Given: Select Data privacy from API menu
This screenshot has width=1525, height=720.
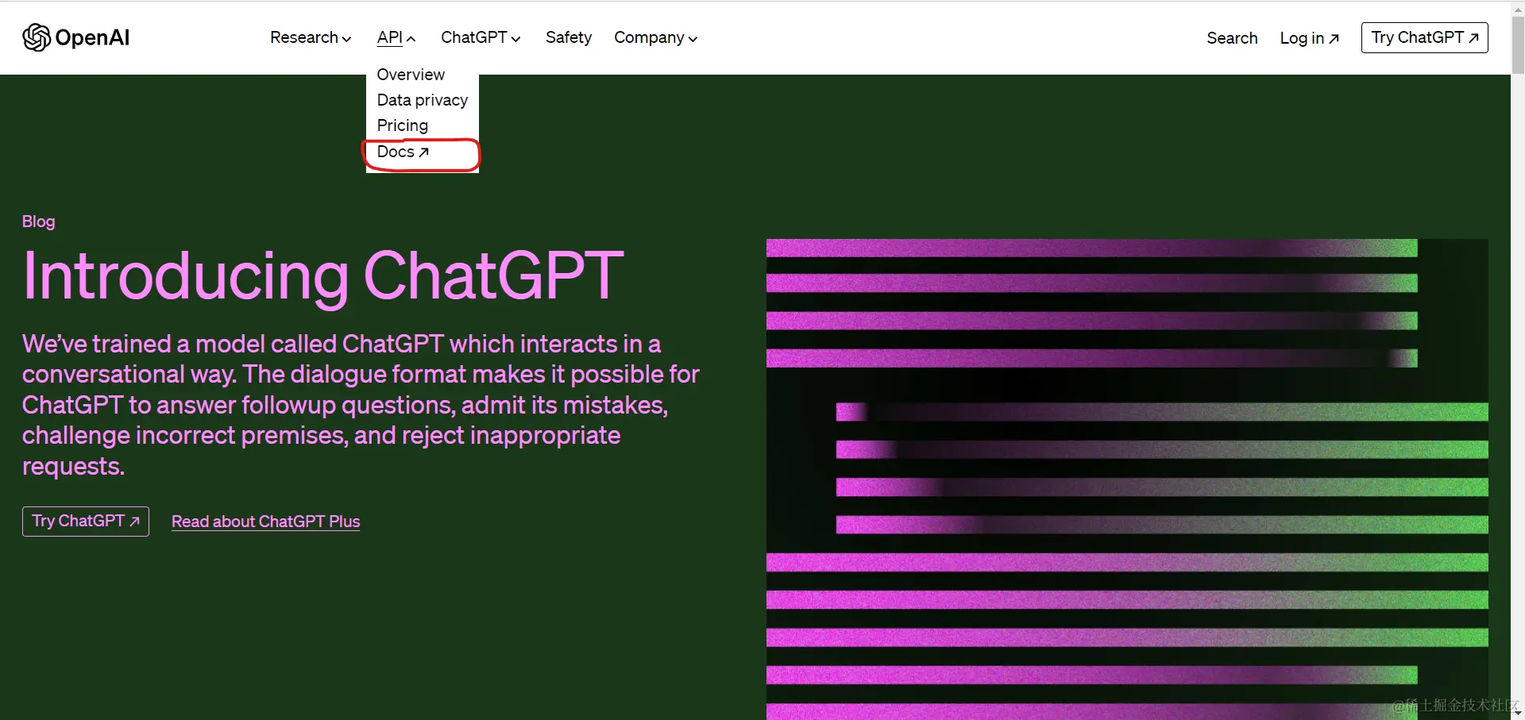Looking at the screenshot, I should [423, 100].
